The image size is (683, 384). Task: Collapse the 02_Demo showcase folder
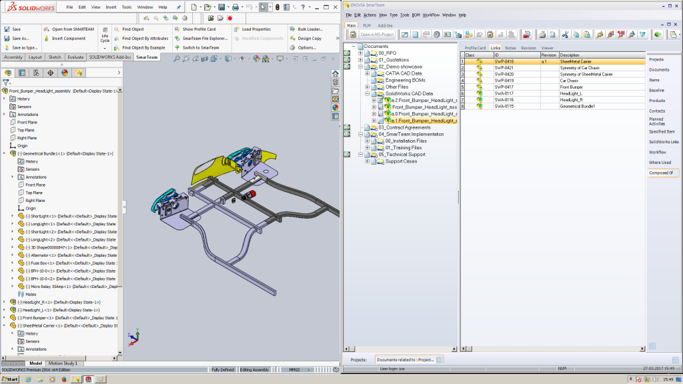(x=361, y=67)
